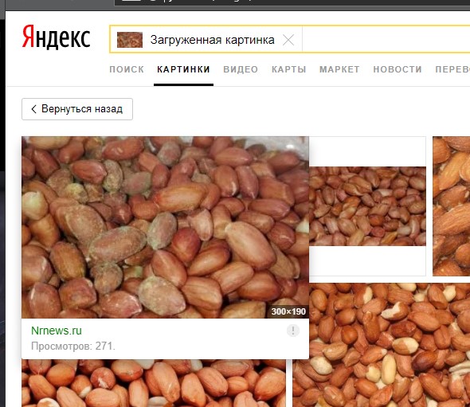Click the Вернуться назад button

77,109
